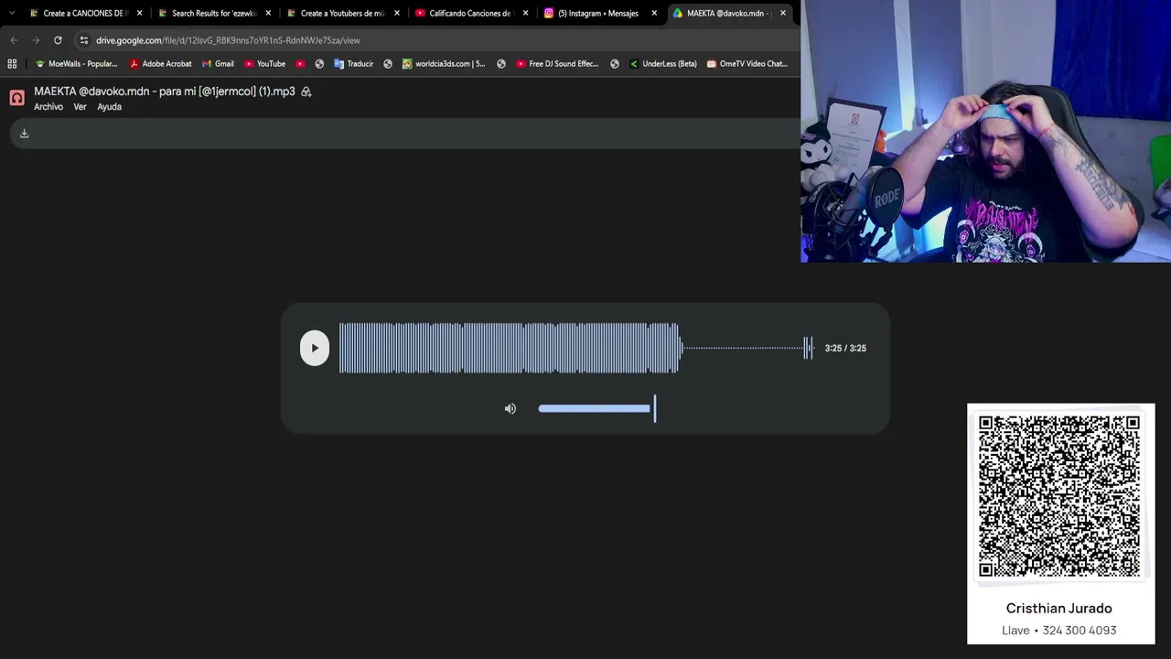This screenshot has height=659, width=1171.
Task: Download the mp3 file
Action: coord(25,134)
